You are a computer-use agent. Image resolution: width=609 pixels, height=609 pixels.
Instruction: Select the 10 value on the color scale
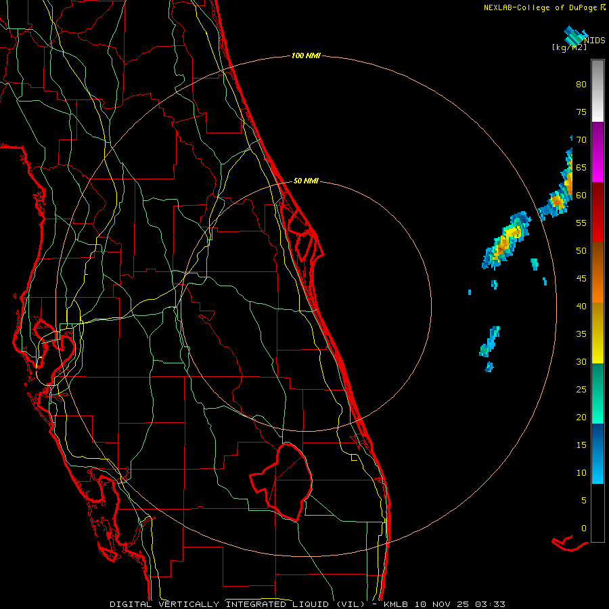tap(581, 473)
